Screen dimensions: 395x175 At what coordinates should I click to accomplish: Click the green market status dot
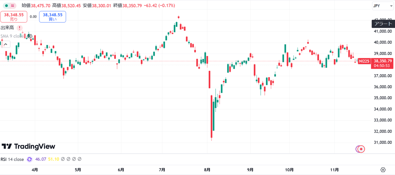click(6, 6)
